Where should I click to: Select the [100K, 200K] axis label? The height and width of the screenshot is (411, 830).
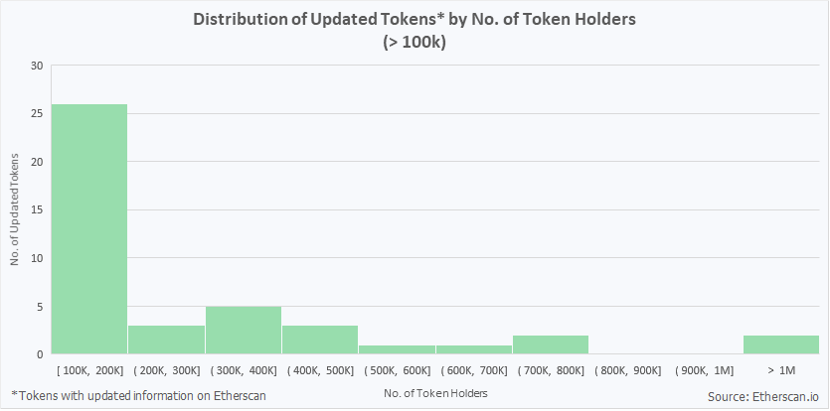tap(89, 370)
